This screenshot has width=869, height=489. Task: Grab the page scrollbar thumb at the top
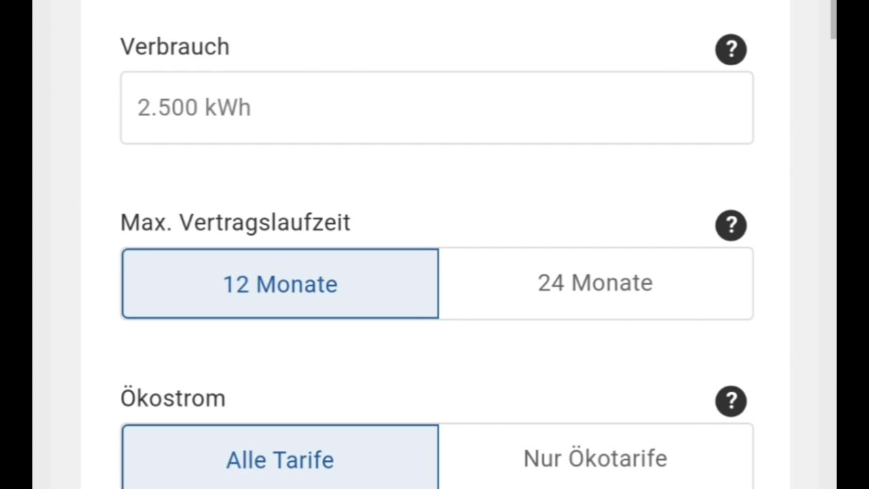833,19
